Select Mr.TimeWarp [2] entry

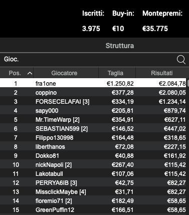click(93, 120)
